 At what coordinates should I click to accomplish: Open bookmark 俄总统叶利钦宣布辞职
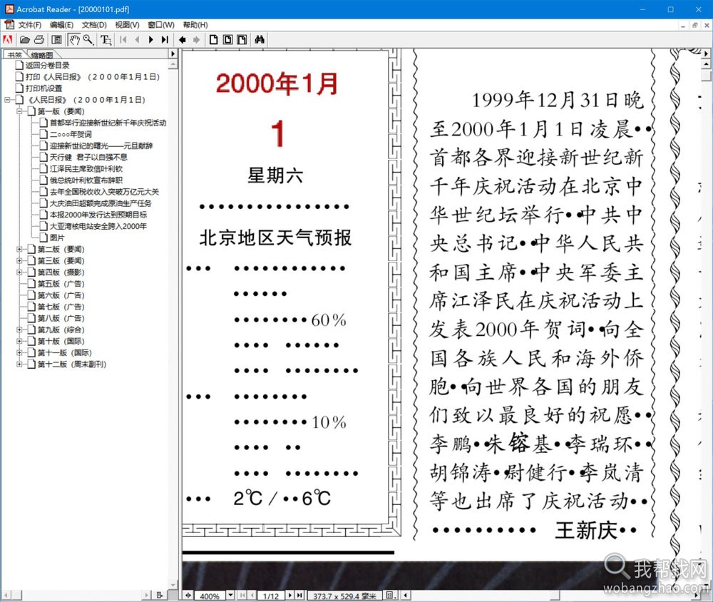tap(86, 180)
